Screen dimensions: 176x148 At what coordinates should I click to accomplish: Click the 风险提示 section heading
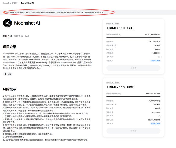point(10,89)
